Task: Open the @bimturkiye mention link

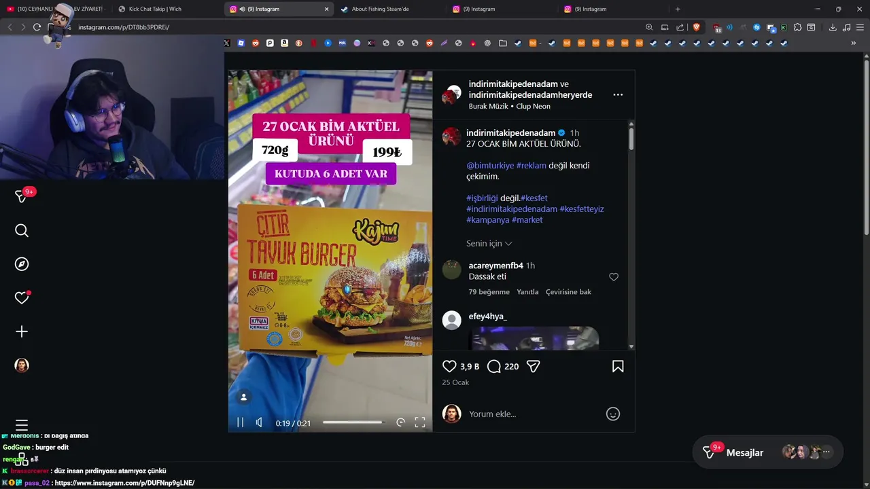Action: point(490,166)
